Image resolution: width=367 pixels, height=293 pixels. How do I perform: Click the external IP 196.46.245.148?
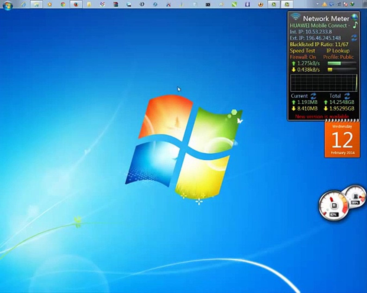(315, 38)
